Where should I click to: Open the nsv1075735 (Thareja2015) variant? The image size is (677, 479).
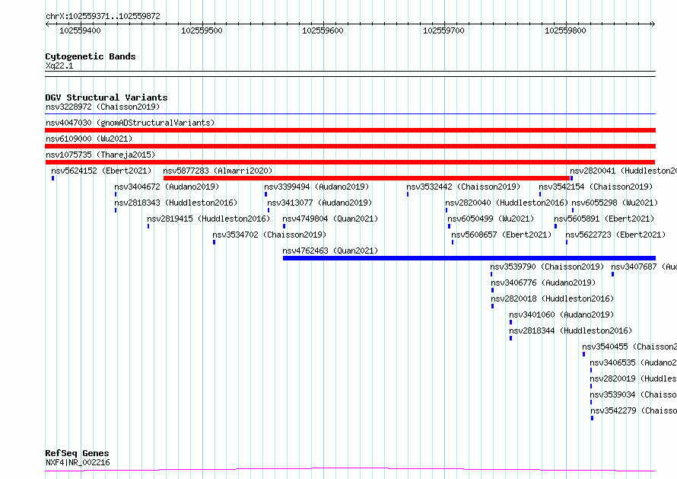[100, 155]
